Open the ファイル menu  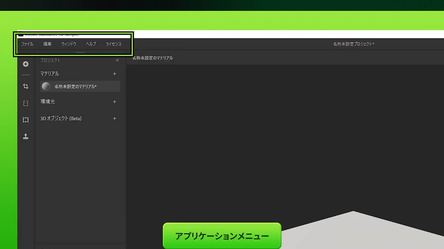[x=27, y=44]
